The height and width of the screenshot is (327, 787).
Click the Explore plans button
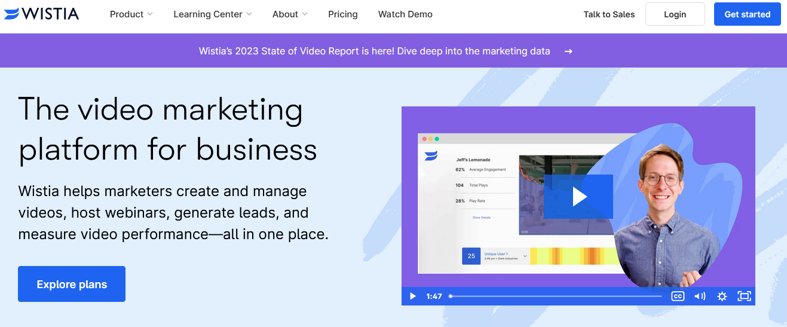[72, 284]
